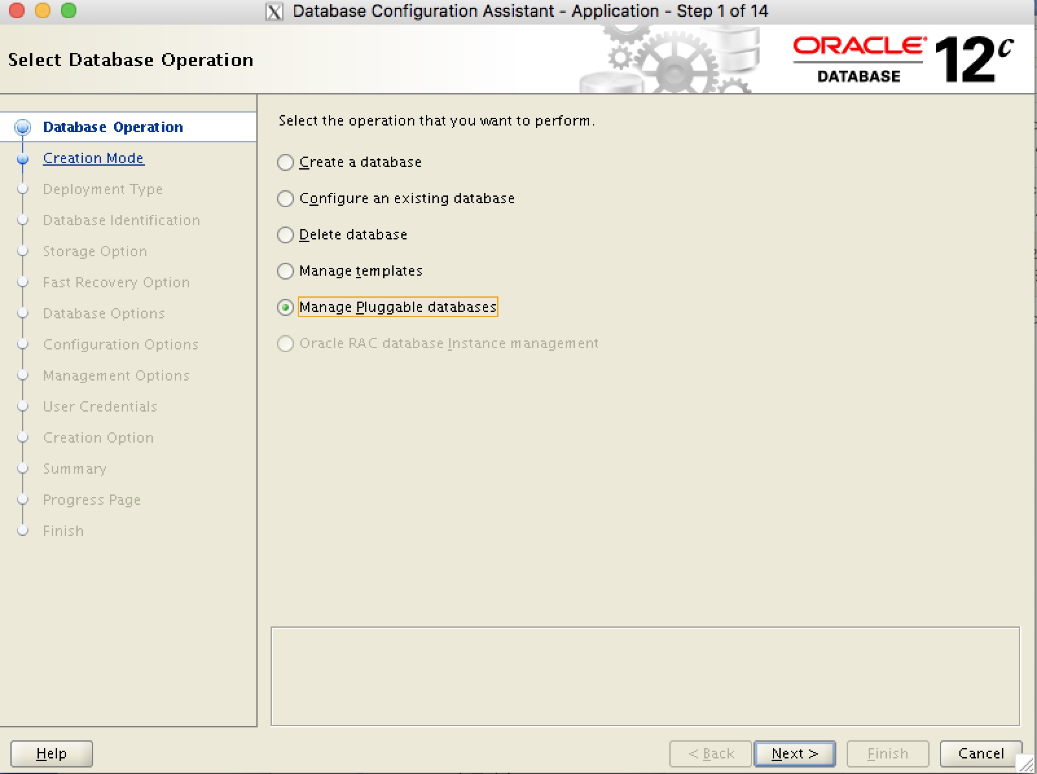Click the Next button
Image resolution: width=1037 pixels, height=774 pixels.
(x=794, y=753)
